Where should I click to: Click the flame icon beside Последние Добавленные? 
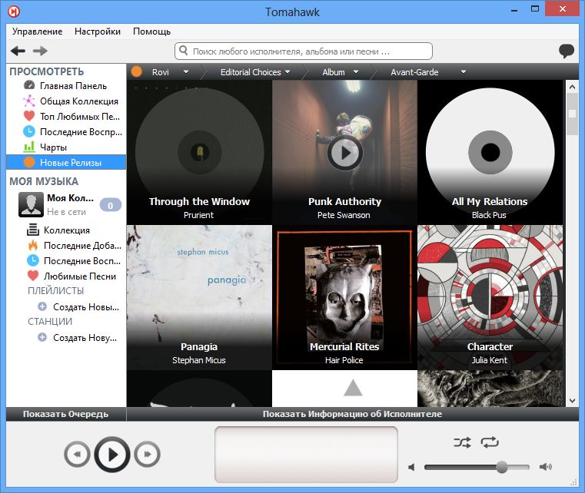click(x=33, y=245)
